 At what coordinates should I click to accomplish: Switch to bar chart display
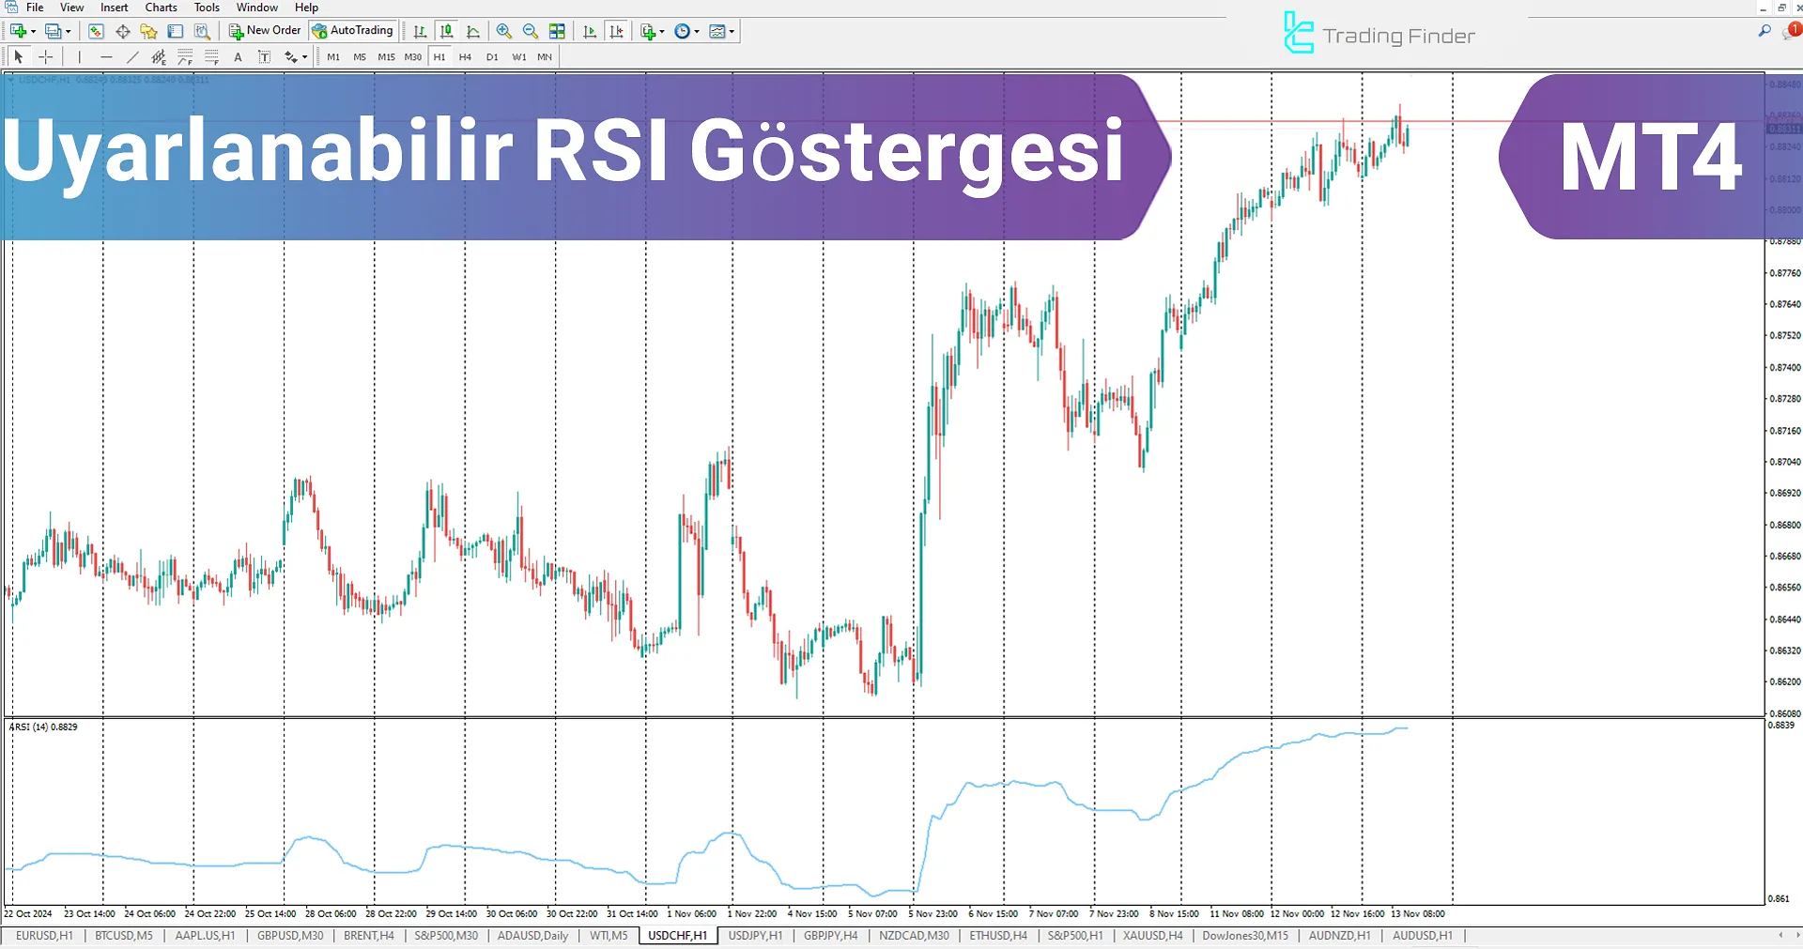420,31
